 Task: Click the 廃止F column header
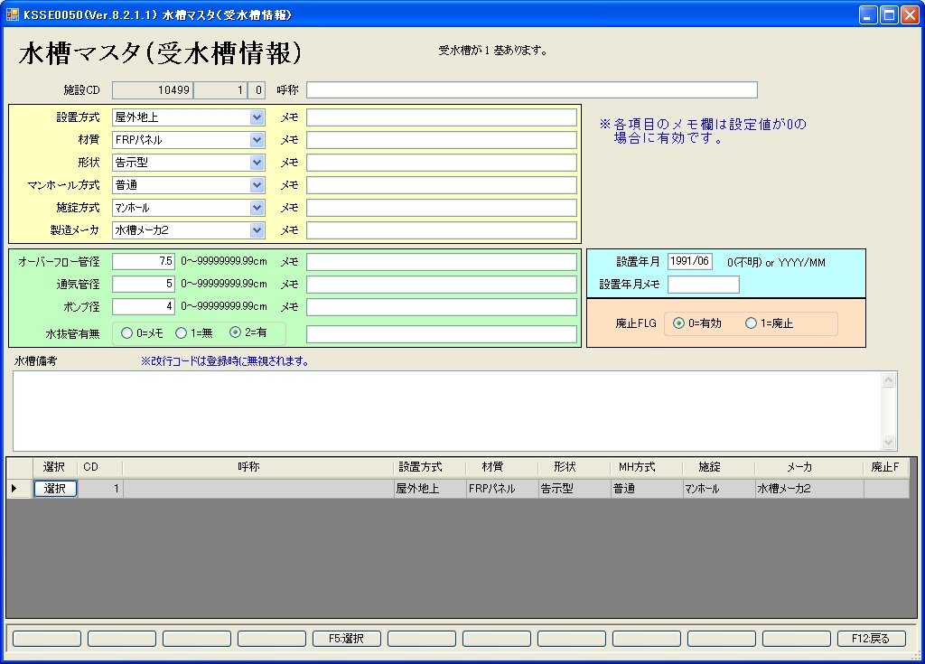(x=885, y=467)
